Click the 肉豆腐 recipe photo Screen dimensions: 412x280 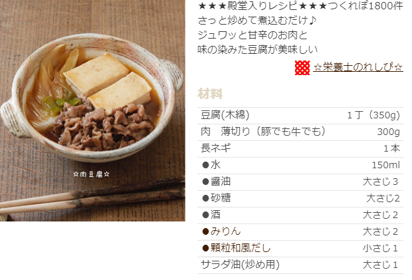tap(92, 110)
